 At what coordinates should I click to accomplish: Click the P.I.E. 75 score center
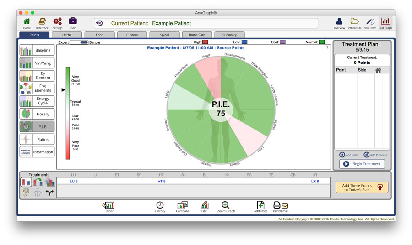pyautogui.click(x=221, y=109)
